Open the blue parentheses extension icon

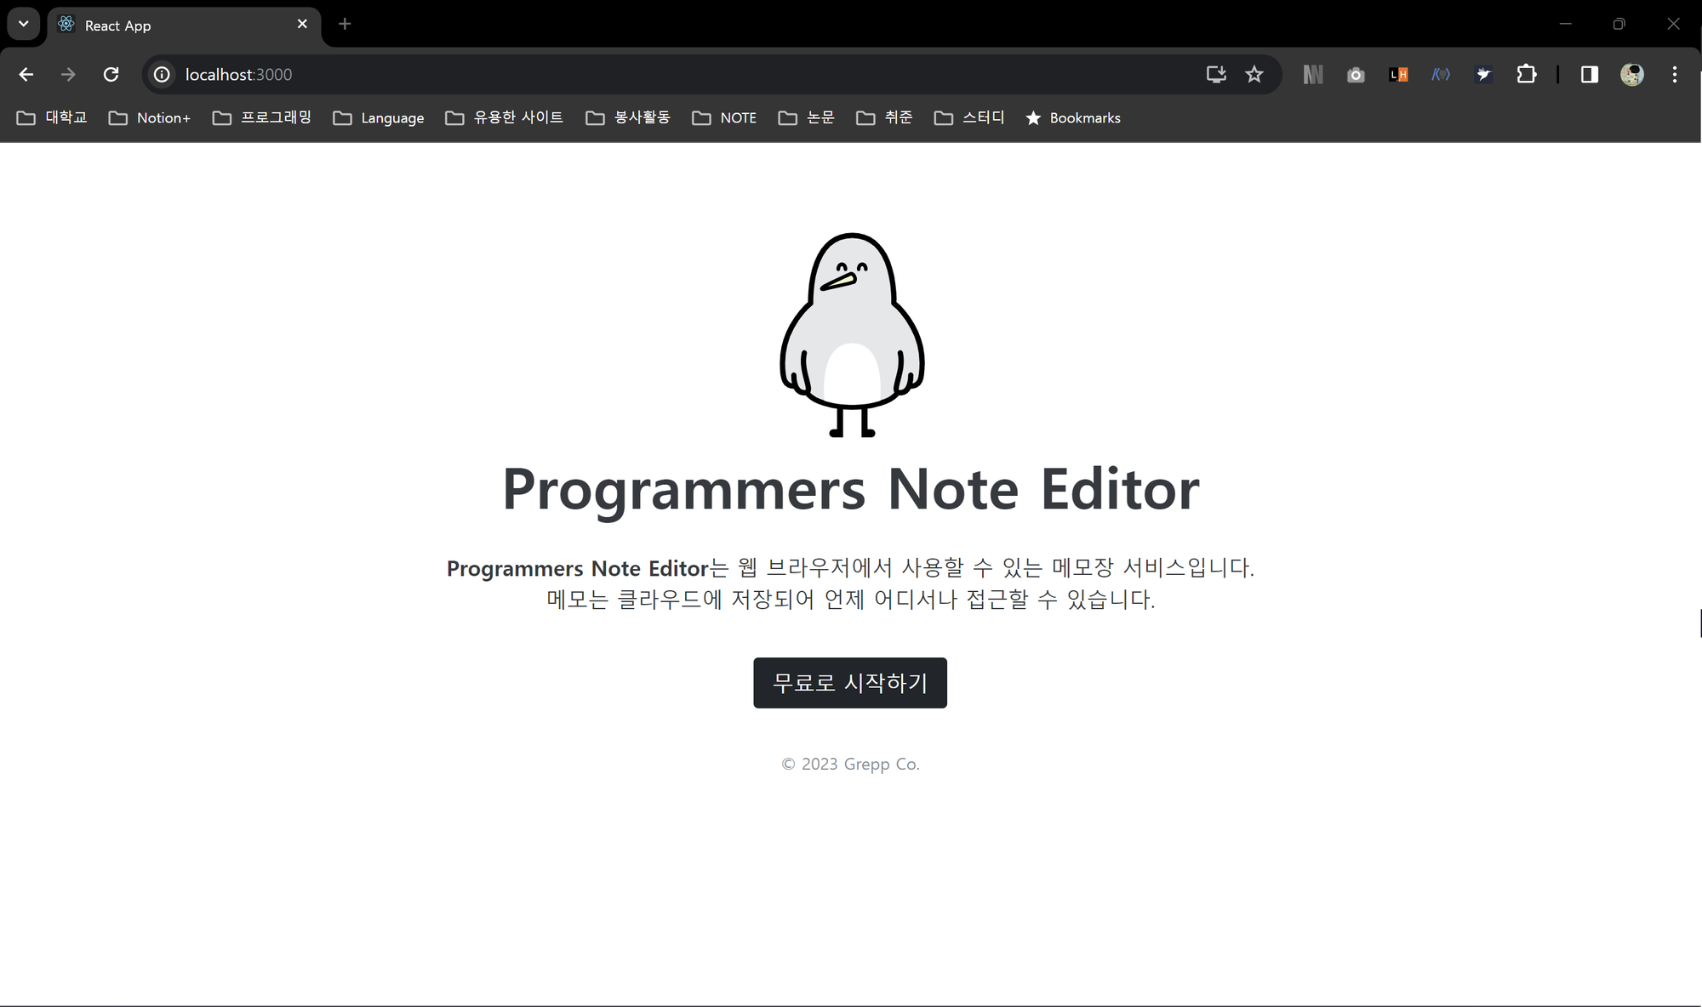(1441, 75)
